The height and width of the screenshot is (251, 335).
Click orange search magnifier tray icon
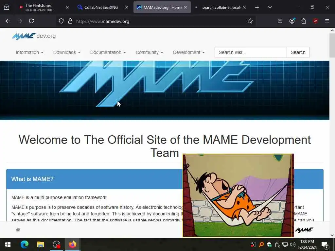261,244
